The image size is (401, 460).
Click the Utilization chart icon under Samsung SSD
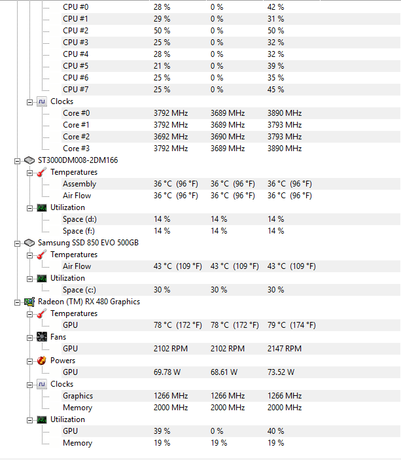click(x=42, y=278)
